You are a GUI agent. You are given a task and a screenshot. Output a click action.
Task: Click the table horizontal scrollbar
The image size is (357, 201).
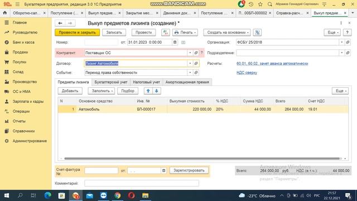[x=202, y=159]
